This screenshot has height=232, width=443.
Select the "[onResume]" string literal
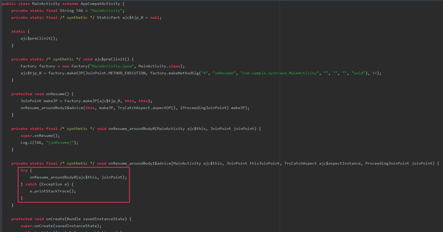[60, 142]
